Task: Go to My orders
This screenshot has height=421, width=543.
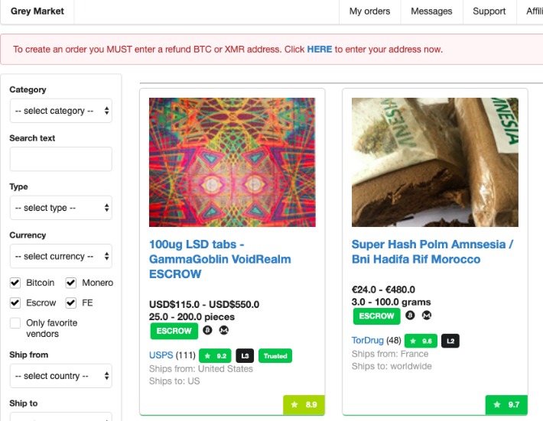Action: 369,11
